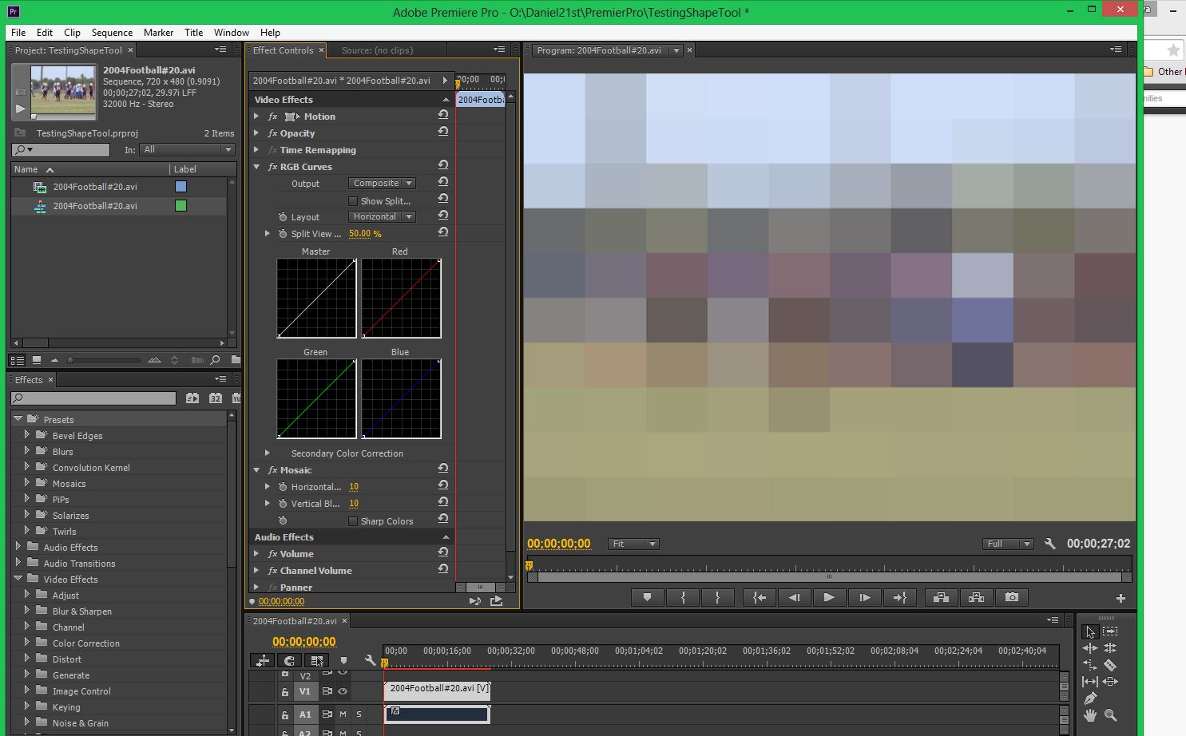1186x736 pixels.
Task: Switch Project panel to icon view
Action: pos(36,360)
